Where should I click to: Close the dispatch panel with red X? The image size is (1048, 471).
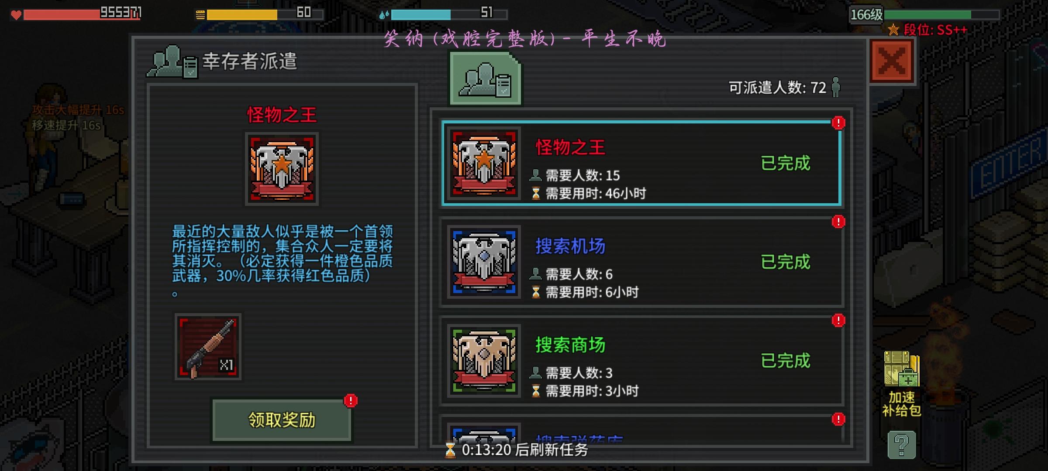892,61
